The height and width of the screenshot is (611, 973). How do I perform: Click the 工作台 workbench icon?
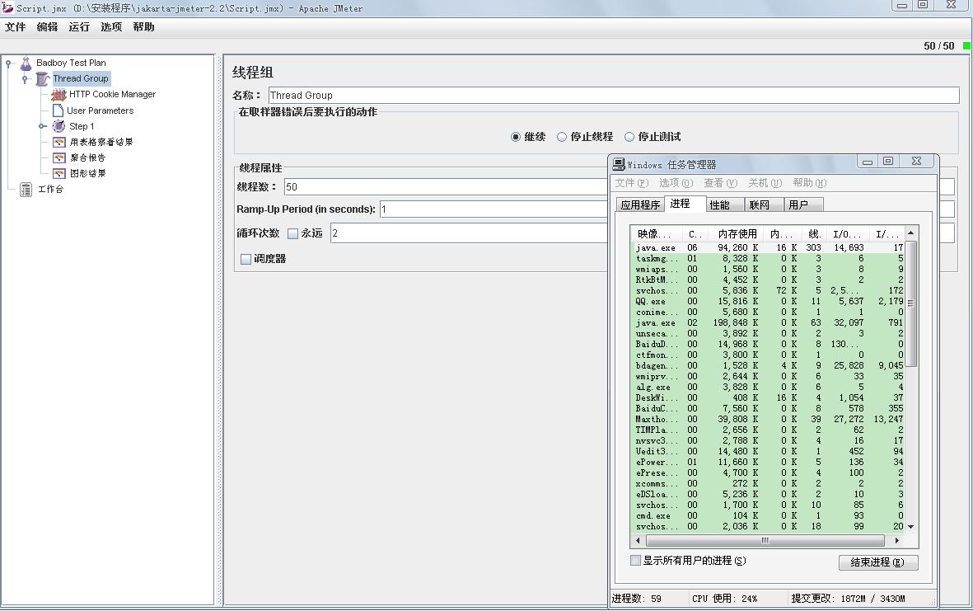coord(26,190)
